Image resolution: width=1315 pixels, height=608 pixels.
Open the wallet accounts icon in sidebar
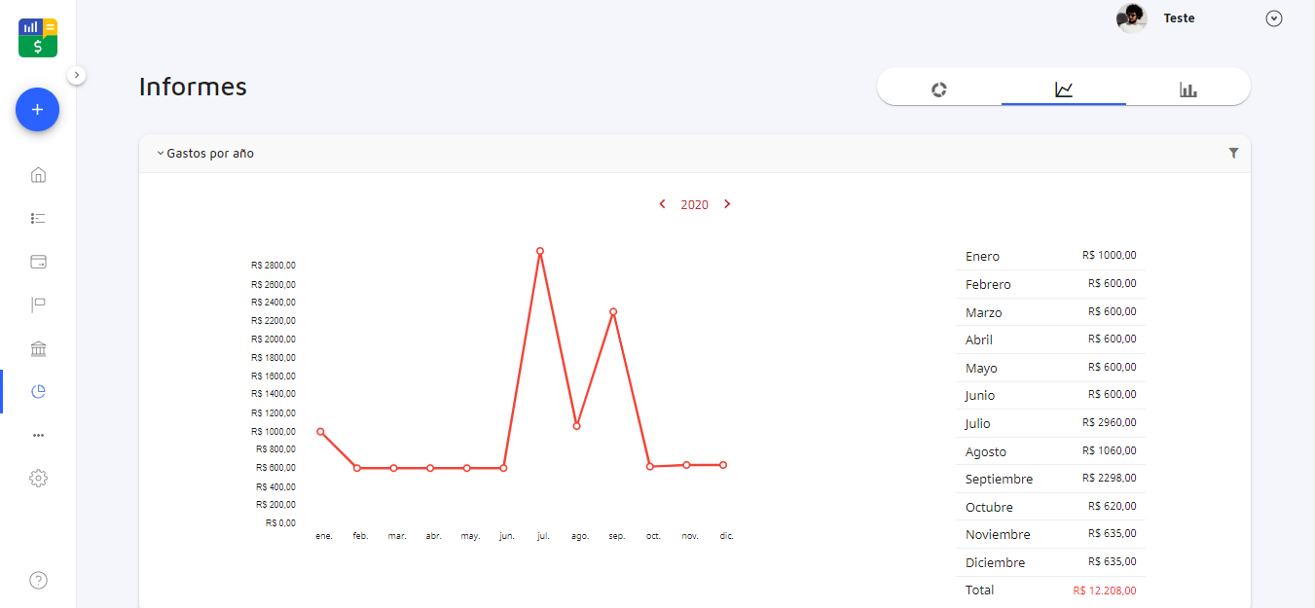(38, 262)
